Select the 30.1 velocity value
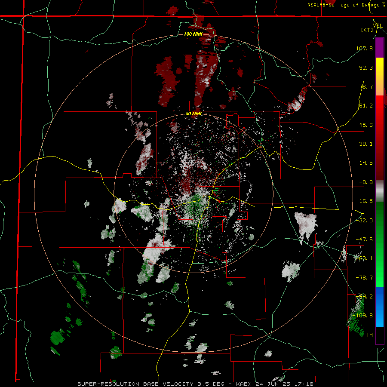The height and width of the screenshot is (387, 387). [366, 144]
